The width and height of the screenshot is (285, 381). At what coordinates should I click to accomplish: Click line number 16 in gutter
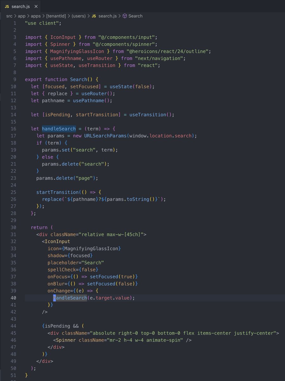[x=13, y=129]
